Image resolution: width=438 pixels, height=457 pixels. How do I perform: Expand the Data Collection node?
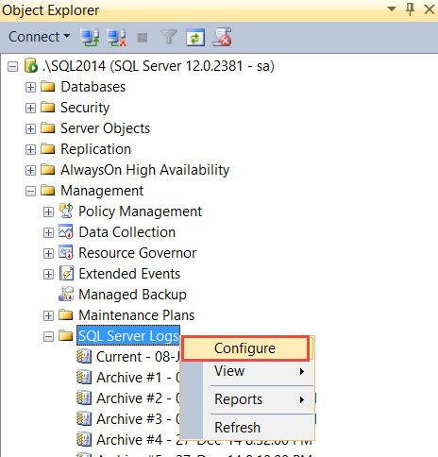[48, 232]
